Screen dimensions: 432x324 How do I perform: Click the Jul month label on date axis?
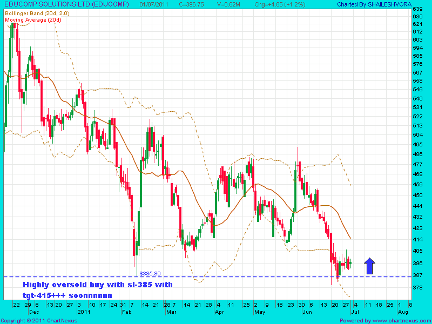(354, 312)
